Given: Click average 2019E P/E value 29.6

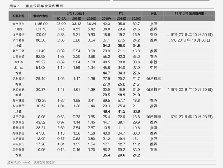Looking at the screenshot, I should coord(121,155).
